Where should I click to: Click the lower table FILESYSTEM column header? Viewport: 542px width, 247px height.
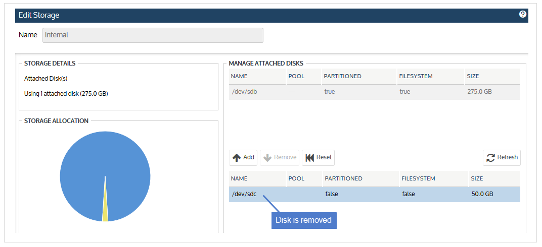pos(434,179)
